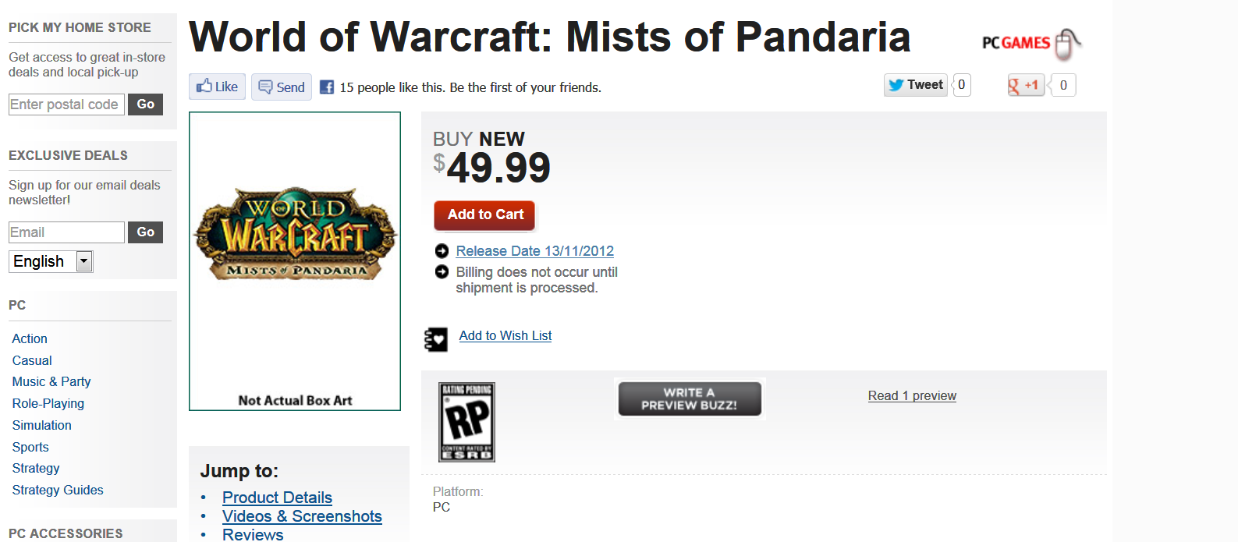
Task: Click the wish list notebook heart icon
Action: point(436,339)
